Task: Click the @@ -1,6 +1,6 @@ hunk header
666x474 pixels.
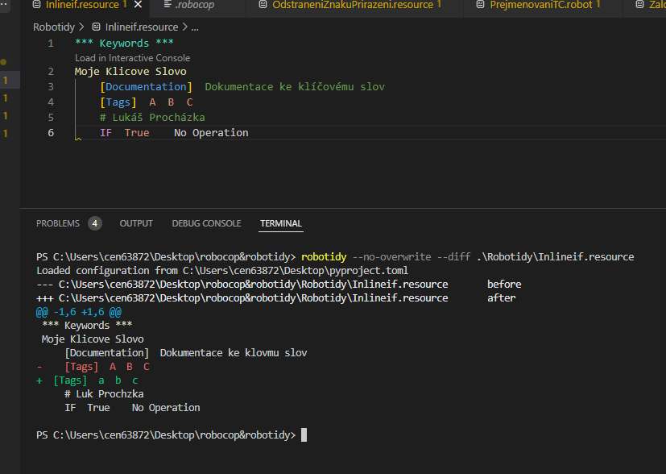Action: pyautogui.click(x=79, y=312)
